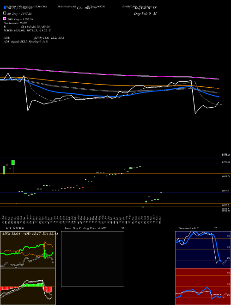Click the 'Stochastics & R' panel title
Image resolution: width=231 pixels, height=305 pixels.
[188, 228]
